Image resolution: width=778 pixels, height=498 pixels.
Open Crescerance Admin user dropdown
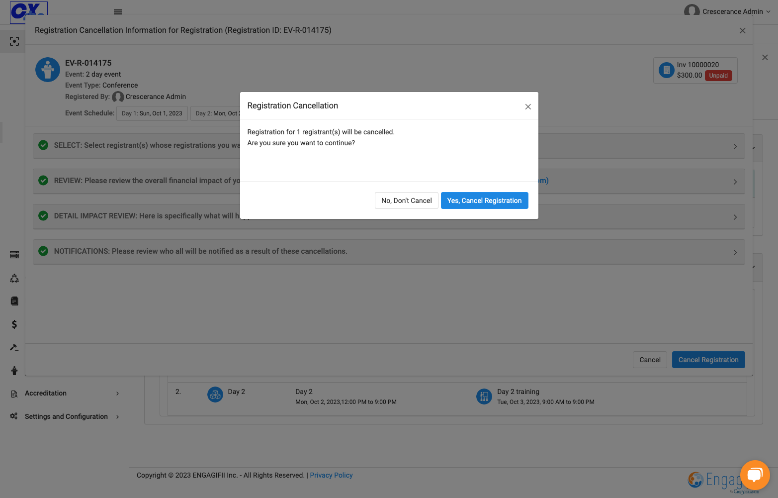coord(727,11)
